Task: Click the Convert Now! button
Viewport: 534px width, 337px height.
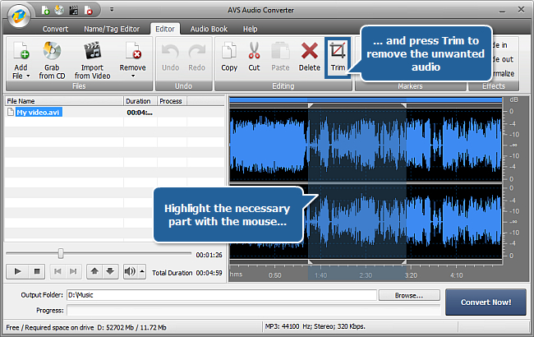Action: [x=486, y=302]
